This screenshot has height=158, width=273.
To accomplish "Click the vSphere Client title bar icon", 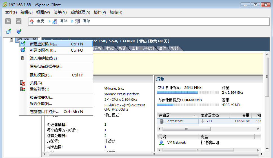I will 5,5.
